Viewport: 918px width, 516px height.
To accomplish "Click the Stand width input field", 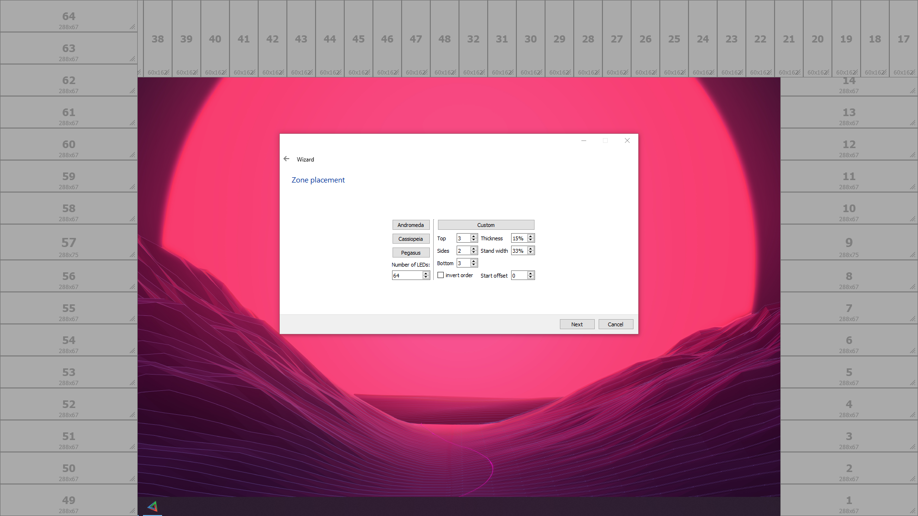I will tap(519, 251).
